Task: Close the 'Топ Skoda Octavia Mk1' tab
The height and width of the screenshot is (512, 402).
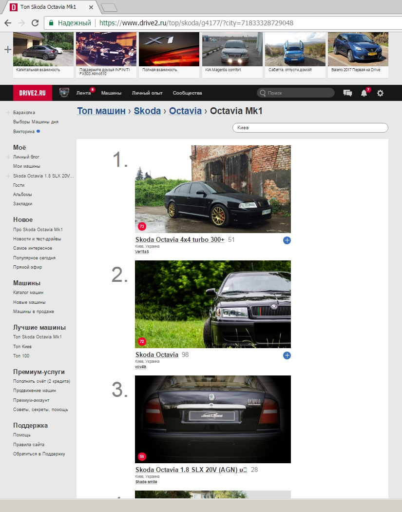Action: 91,7
